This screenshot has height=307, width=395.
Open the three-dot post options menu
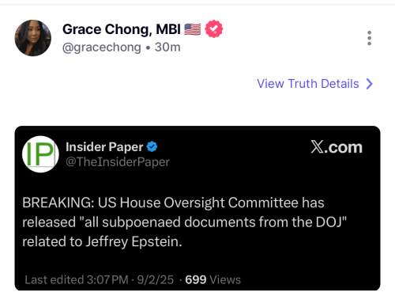[x=369, y=38]
